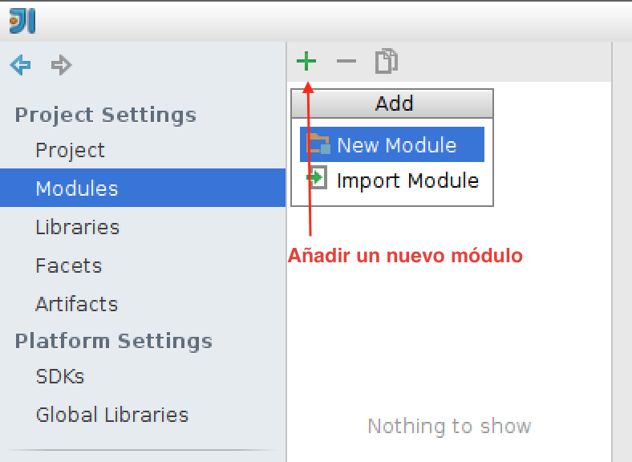Click the Project Settings heading
This screenshot has height=462, width=632.
106,115
